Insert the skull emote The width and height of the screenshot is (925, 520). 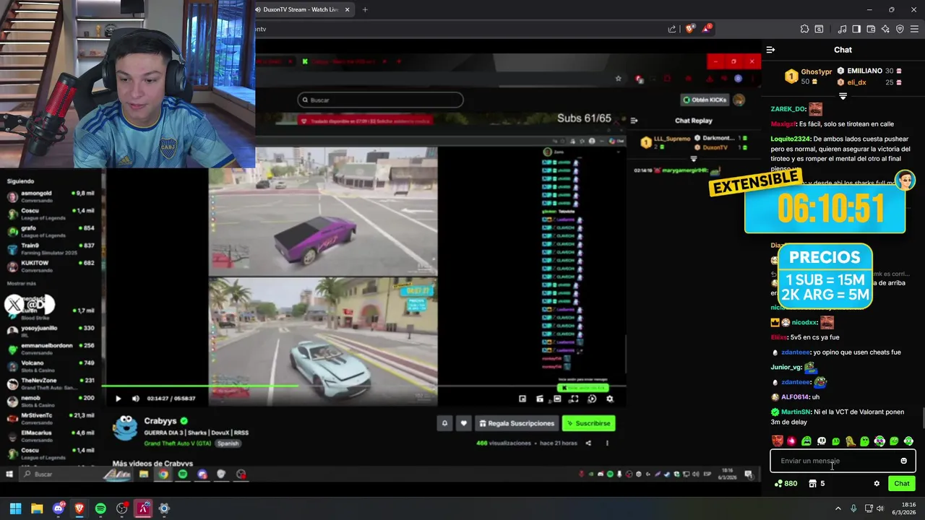click(x=821, y=441)
